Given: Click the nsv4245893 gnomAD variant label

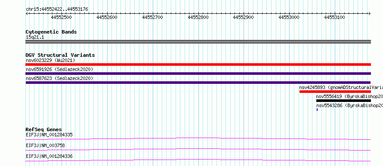Looking at the screenshot, I should [341, 87].
